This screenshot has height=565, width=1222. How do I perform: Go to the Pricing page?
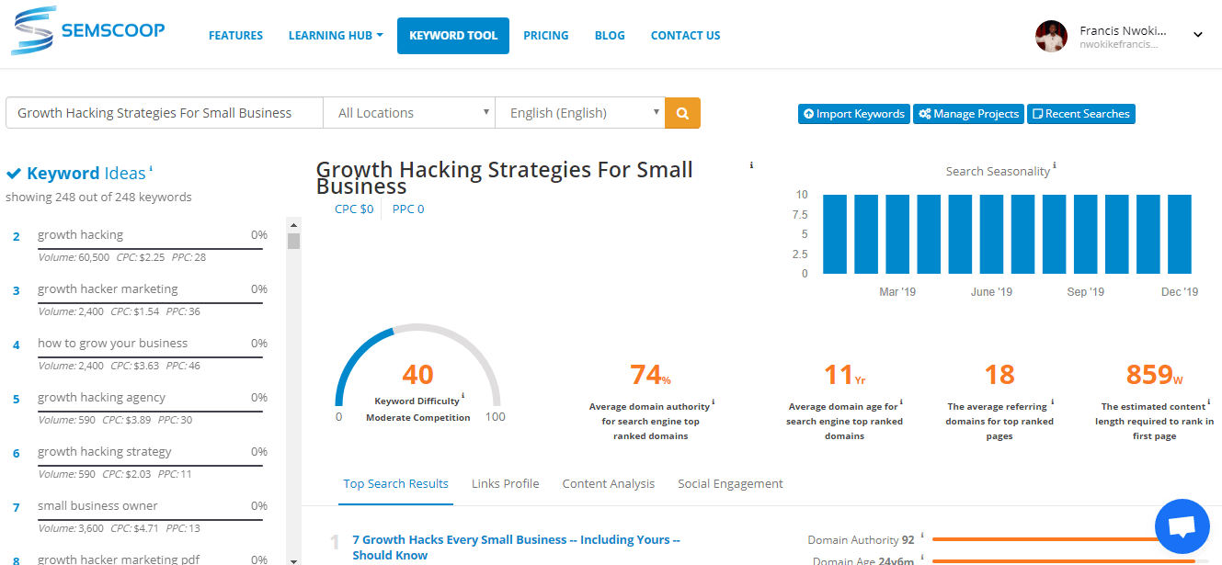(x=546, y=36)
